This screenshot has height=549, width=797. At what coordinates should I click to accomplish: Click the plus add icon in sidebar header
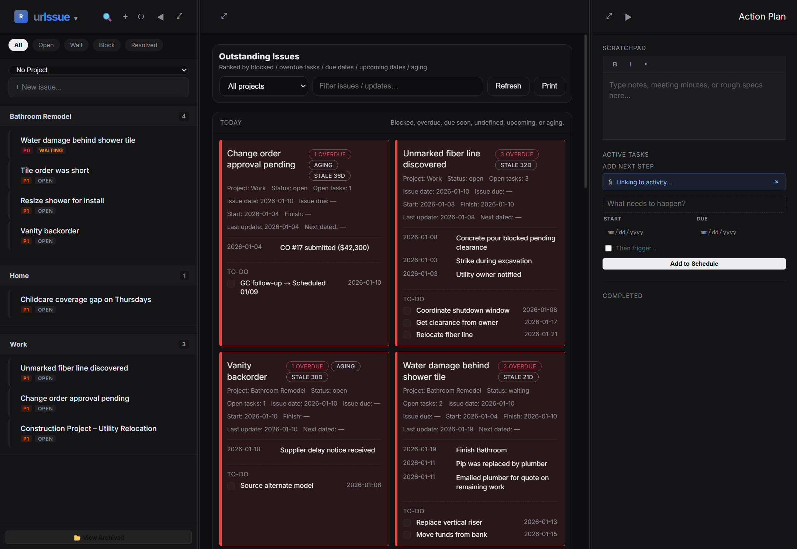125,17
